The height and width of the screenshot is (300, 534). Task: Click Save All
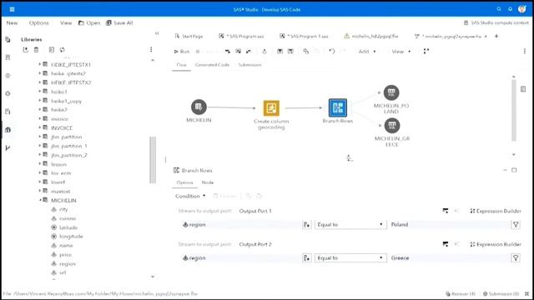point(119,22)
